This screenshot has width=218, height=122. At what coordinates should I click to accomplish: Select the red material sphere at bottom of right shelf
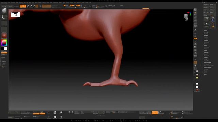pyautogui.click(x=197, y=90)
